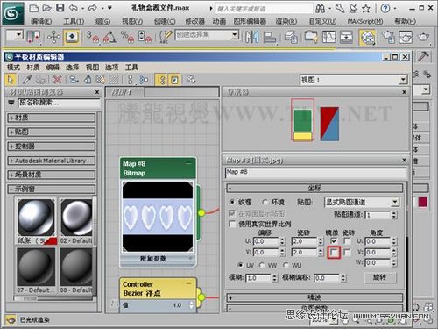This screenshot has height=329, width=438.
Task: Select the 纹理 (texture) radio button
Action: coord(232,202)
